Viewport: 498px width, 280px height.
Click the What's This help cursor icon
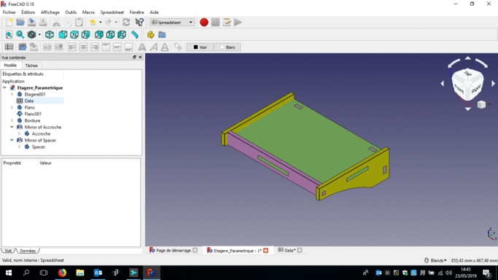pos(139,22)
